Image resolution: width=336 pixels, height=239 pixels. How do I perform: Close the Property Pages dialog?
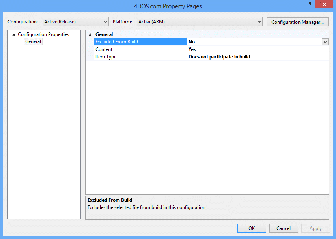325,4
